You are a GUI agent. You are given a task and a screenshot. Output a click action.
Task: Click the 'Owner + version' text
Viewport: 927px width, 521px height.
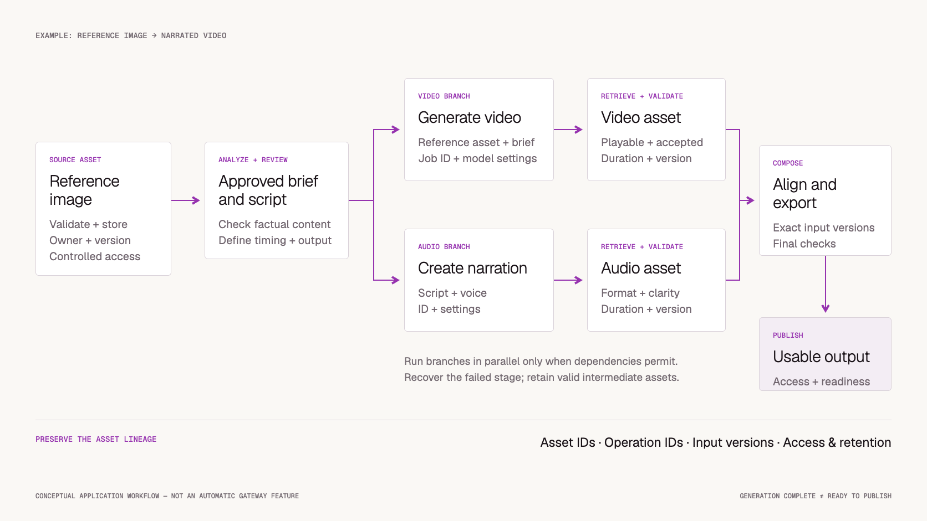coord(90,240)
